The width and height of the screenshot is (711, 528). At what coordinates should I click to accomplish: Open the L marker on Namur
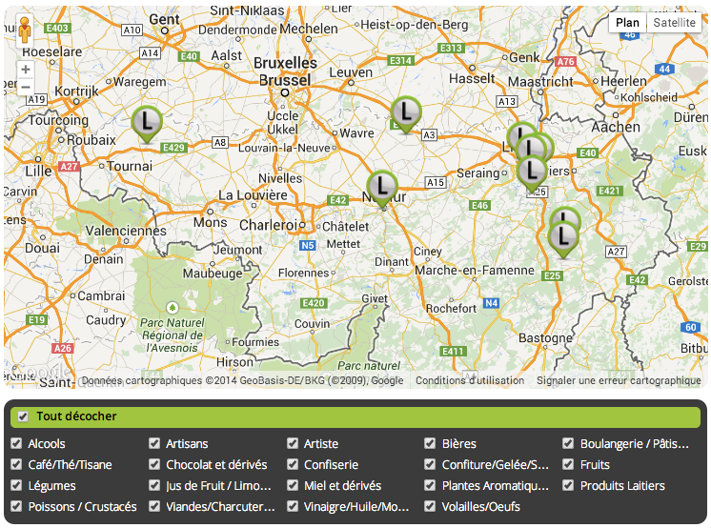tap(382, 189)
